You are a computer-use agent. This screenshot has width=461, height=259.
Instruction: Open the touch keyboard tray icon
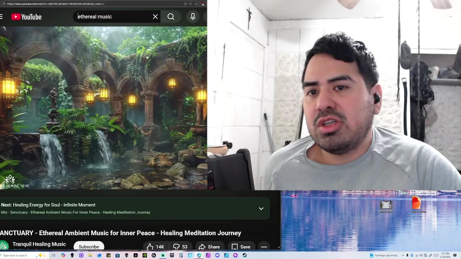coord(436,255)
